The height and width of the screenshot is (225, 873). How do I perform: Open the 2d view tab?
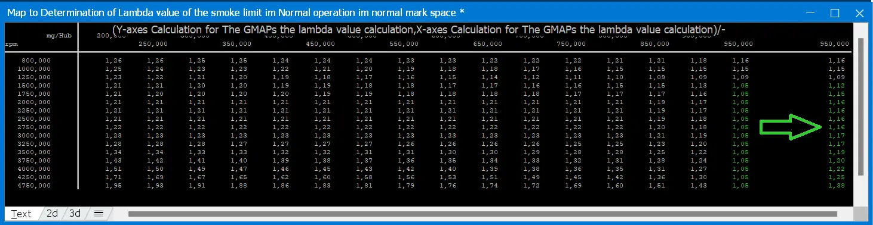(x=53, y=213)
